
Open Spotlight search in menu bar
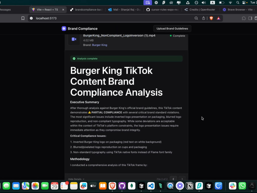point(238,3)
